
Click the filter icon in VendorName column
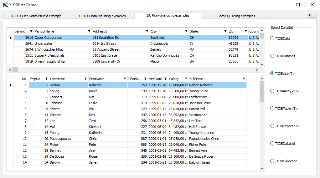click(89, 31)
